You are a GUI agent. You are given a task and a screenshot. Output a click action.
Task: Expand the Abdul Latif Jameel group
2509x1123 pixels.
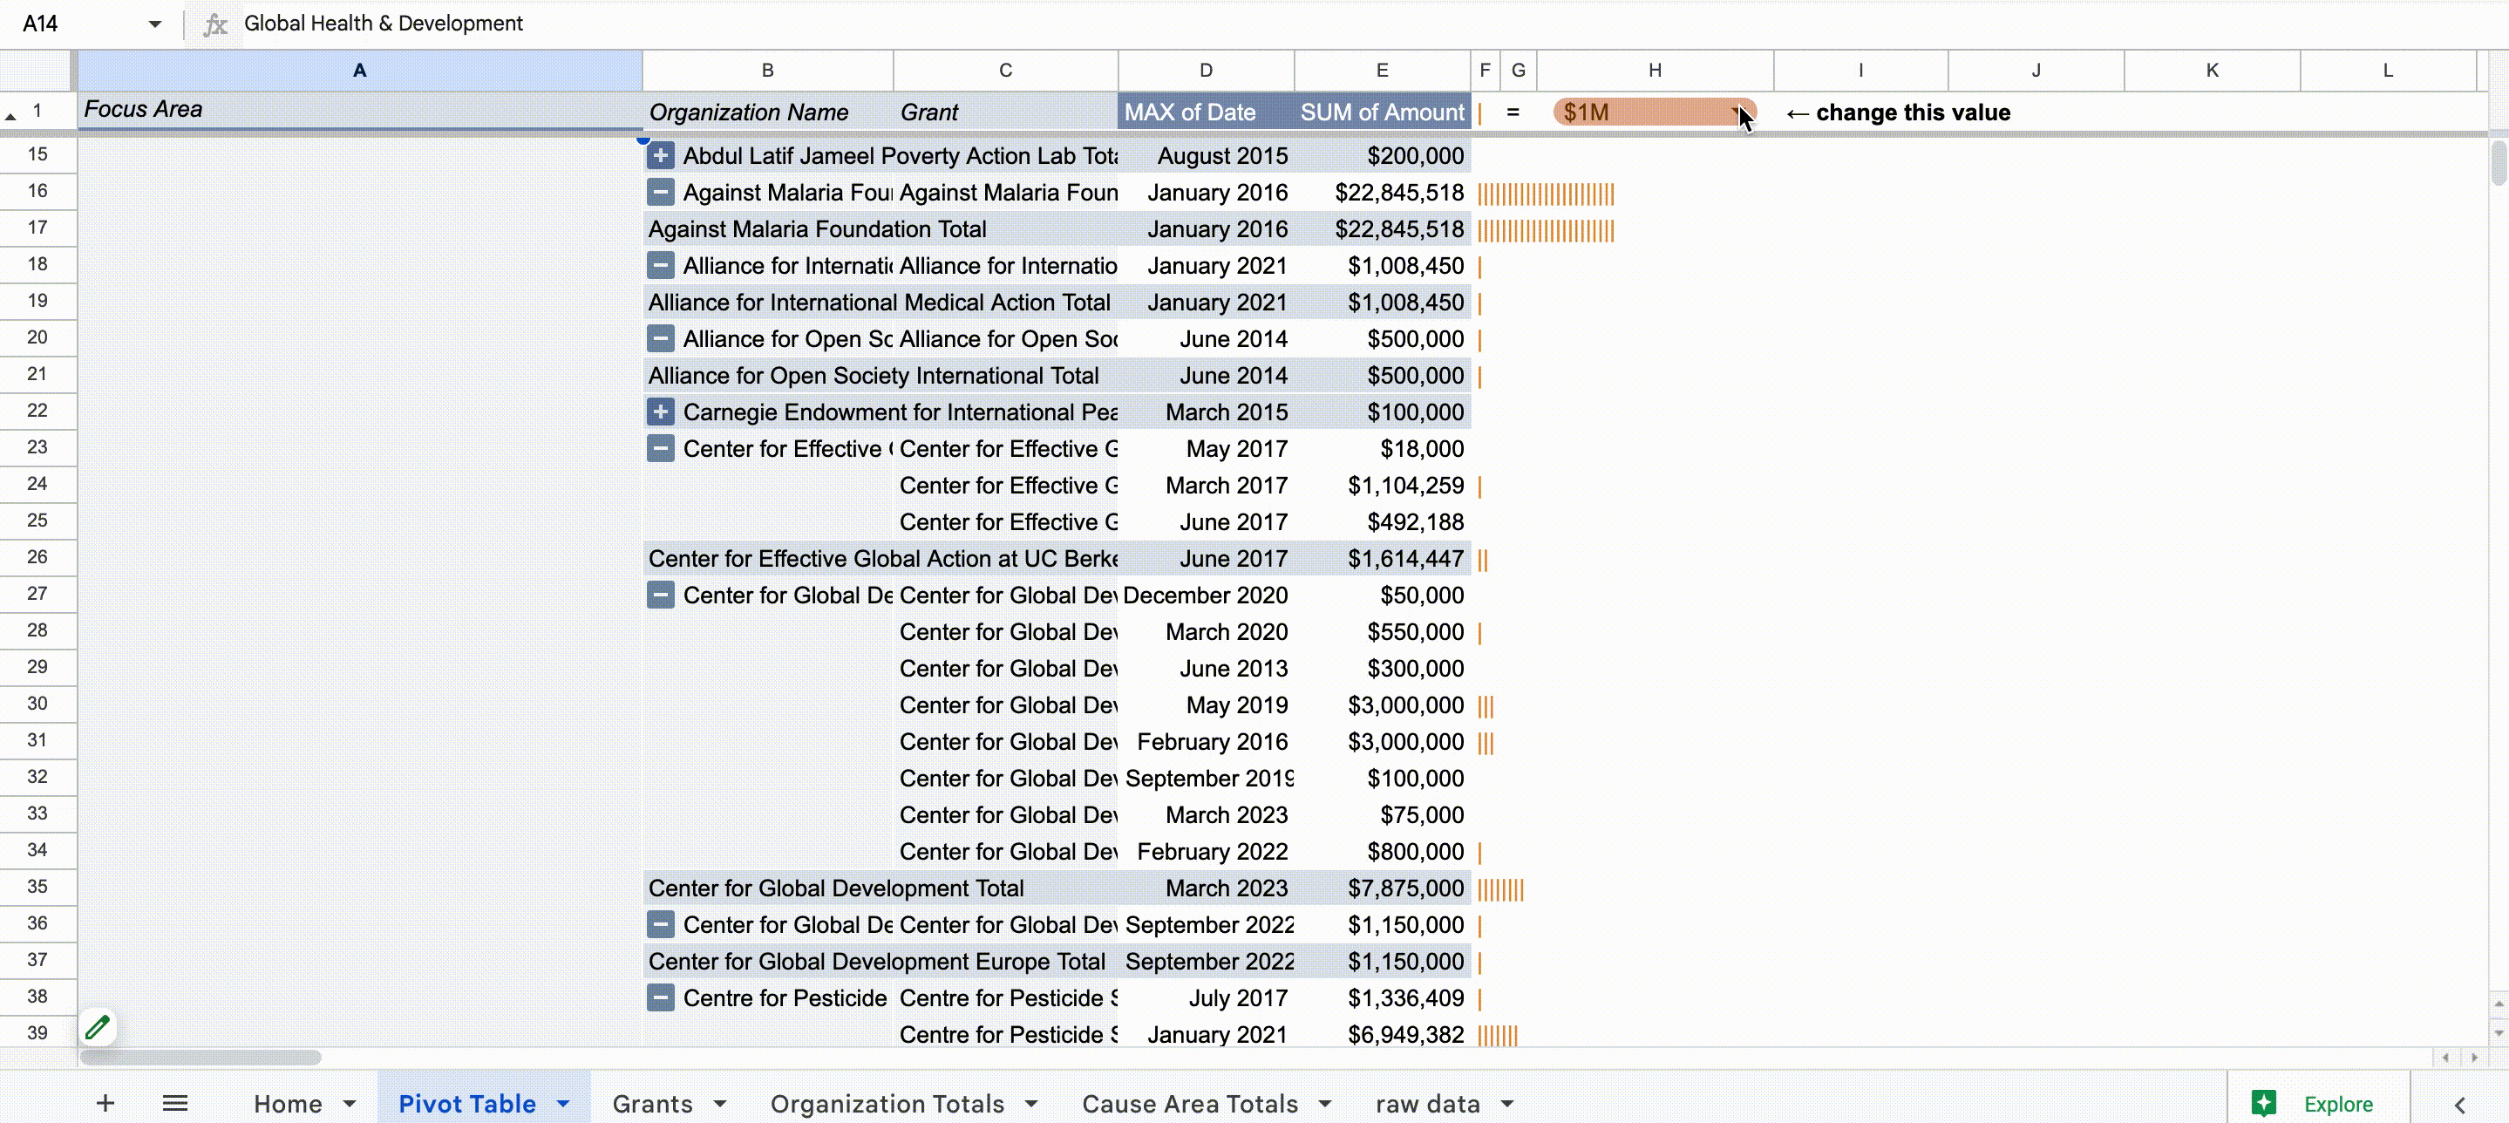(x=660, y=156)
